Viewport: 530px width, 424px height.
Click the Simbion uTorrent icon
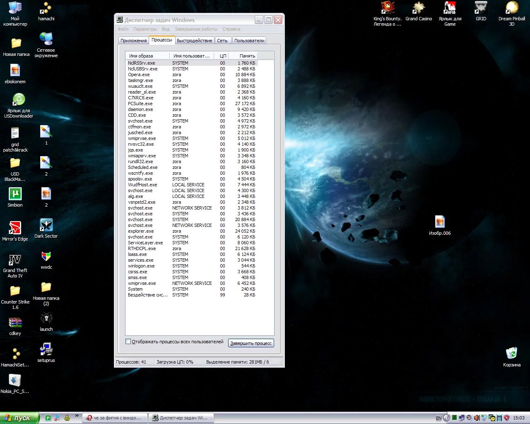pos(15,194)
